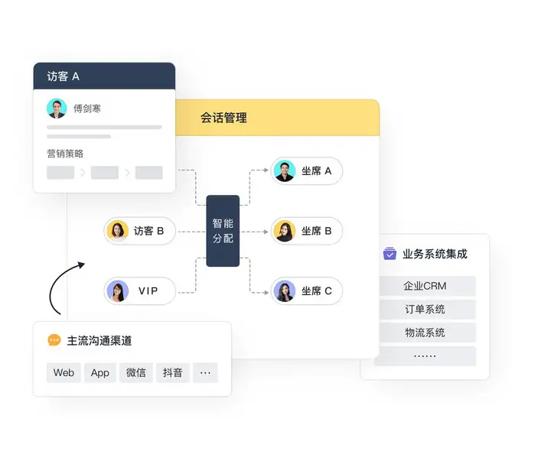This screenshot has height=467, width=551.
Task: Click 坐席 C agent avatar
Action: pyautogui.click(x=284, y=291)
